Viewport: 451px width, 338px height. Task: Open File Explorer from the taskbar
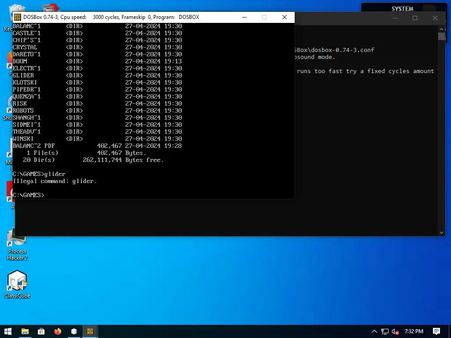25,331
